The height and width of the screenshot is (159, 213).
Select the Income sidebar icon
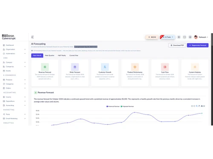coord(4,97)
